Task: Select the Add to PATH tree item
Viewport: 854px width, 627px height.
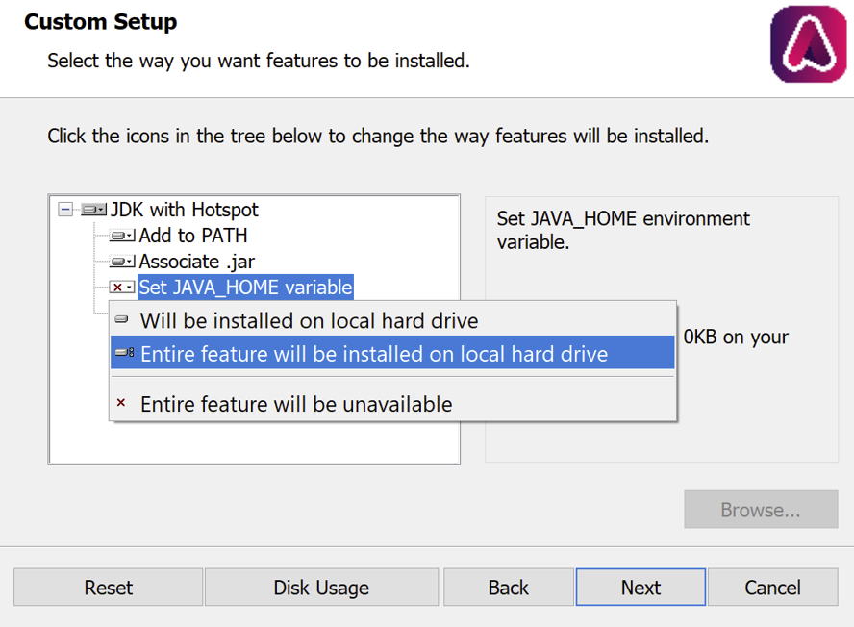Action: [x=193, y=236]
